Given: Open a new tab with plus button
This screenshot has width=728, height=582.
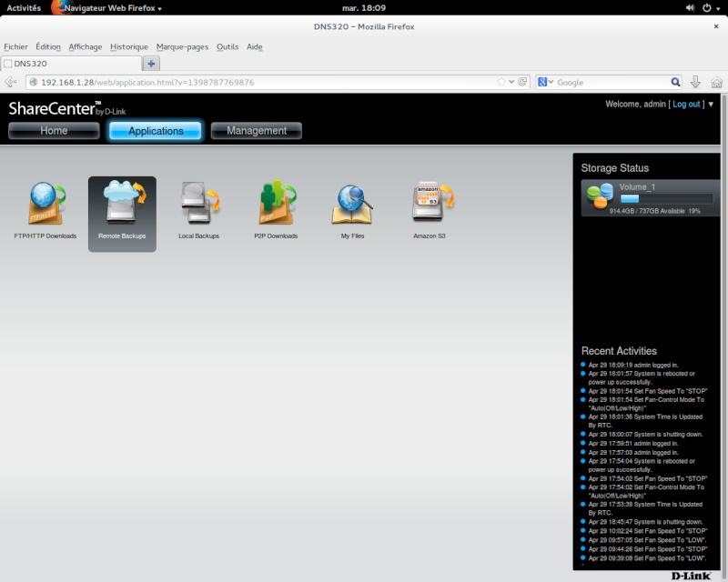Looking at the screenshot, I should [151, 64].
